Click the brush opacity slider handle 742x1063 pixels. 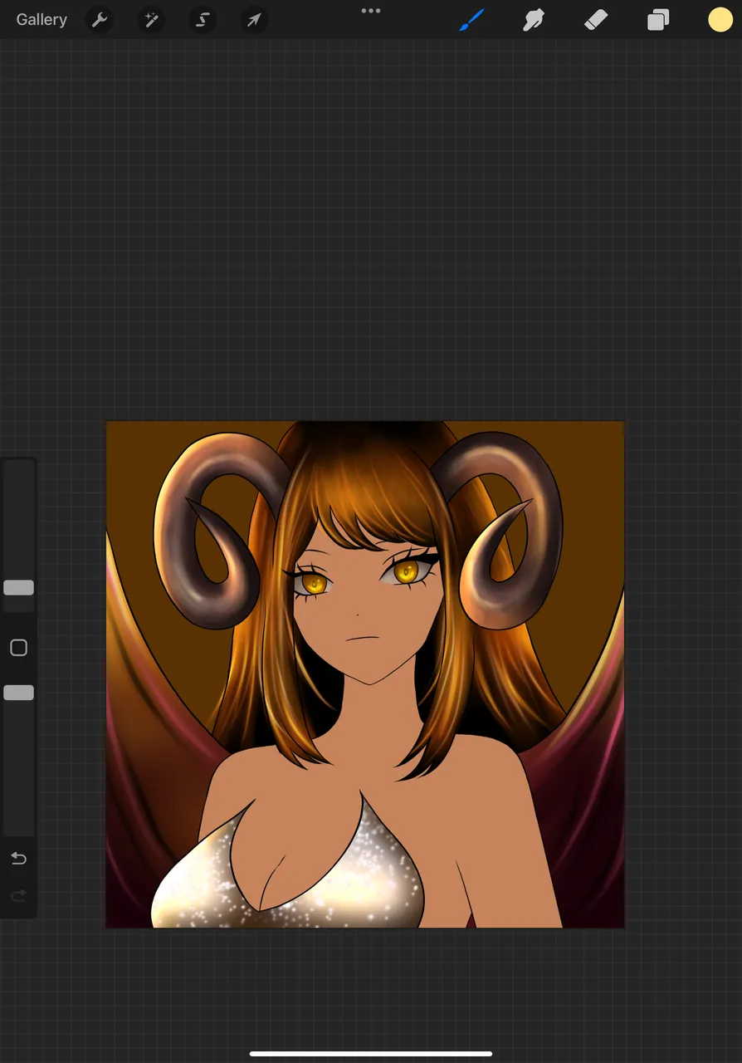[x=18, y=693]
